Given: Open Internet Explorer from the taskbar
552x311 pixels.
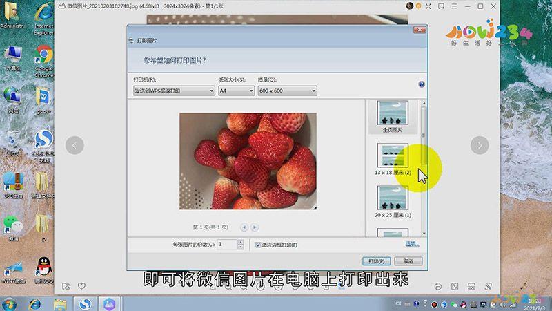Looking at the screenshot, I should coord(34,303).
